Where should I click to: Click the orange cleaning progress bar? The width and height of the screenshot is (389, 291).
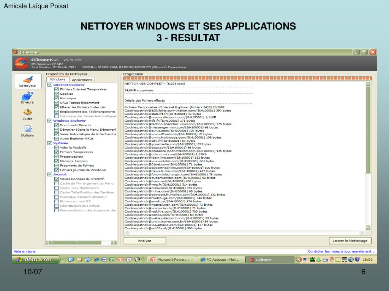click(x=248, y=78)
